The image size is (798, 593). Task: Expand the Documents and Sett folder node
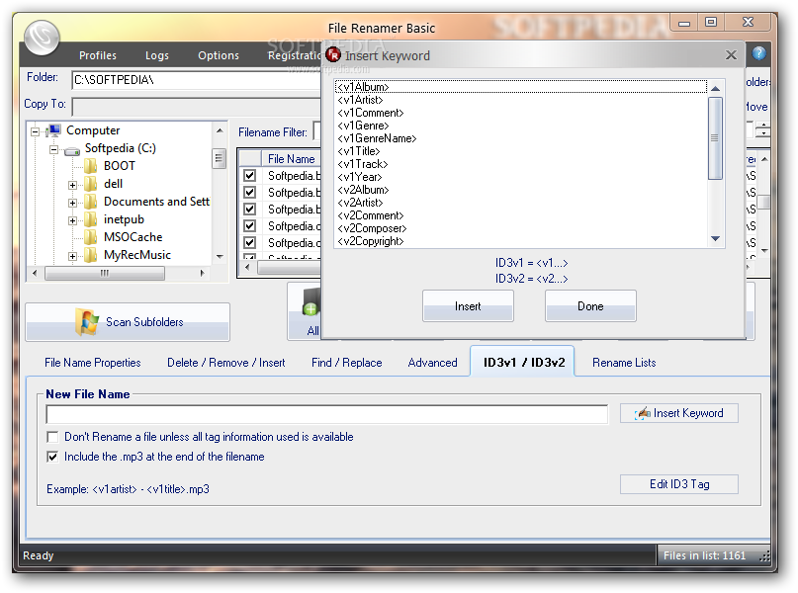72,203
